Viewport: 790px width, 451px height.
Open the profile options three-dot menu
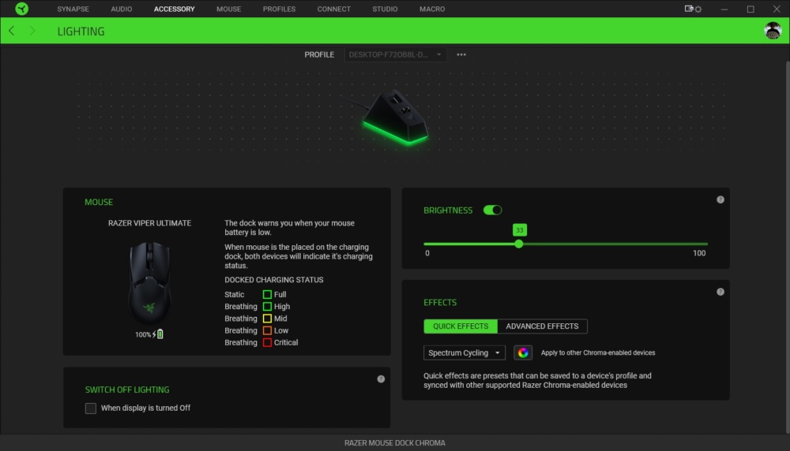click(461, 54)
